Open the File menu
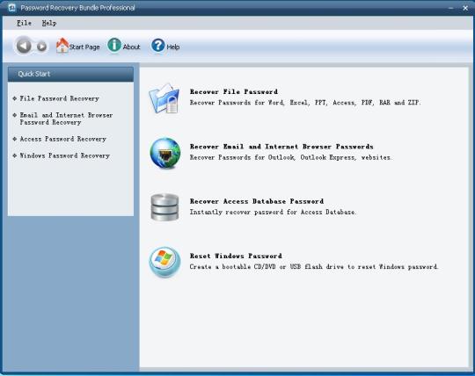The image size is (475, 376). (x=25, y=23)
